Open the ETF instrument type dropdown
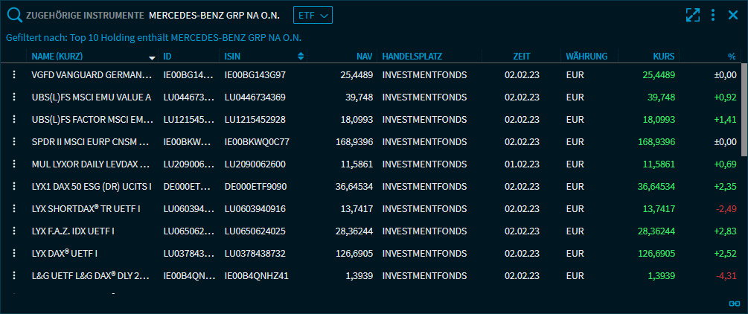This screenshot has width=748, height=314. pyautogui.click(x=313, y=15)
